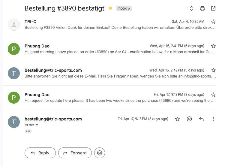Screen dimensions: 225x167
Task: Click the Forward button
Action: [x=75, y=153]
